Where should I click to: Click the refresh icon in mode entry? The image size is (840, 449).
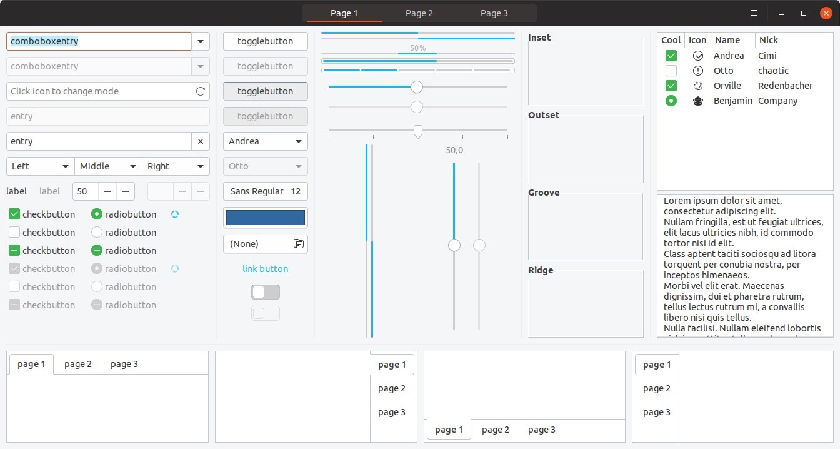point(201,91)
